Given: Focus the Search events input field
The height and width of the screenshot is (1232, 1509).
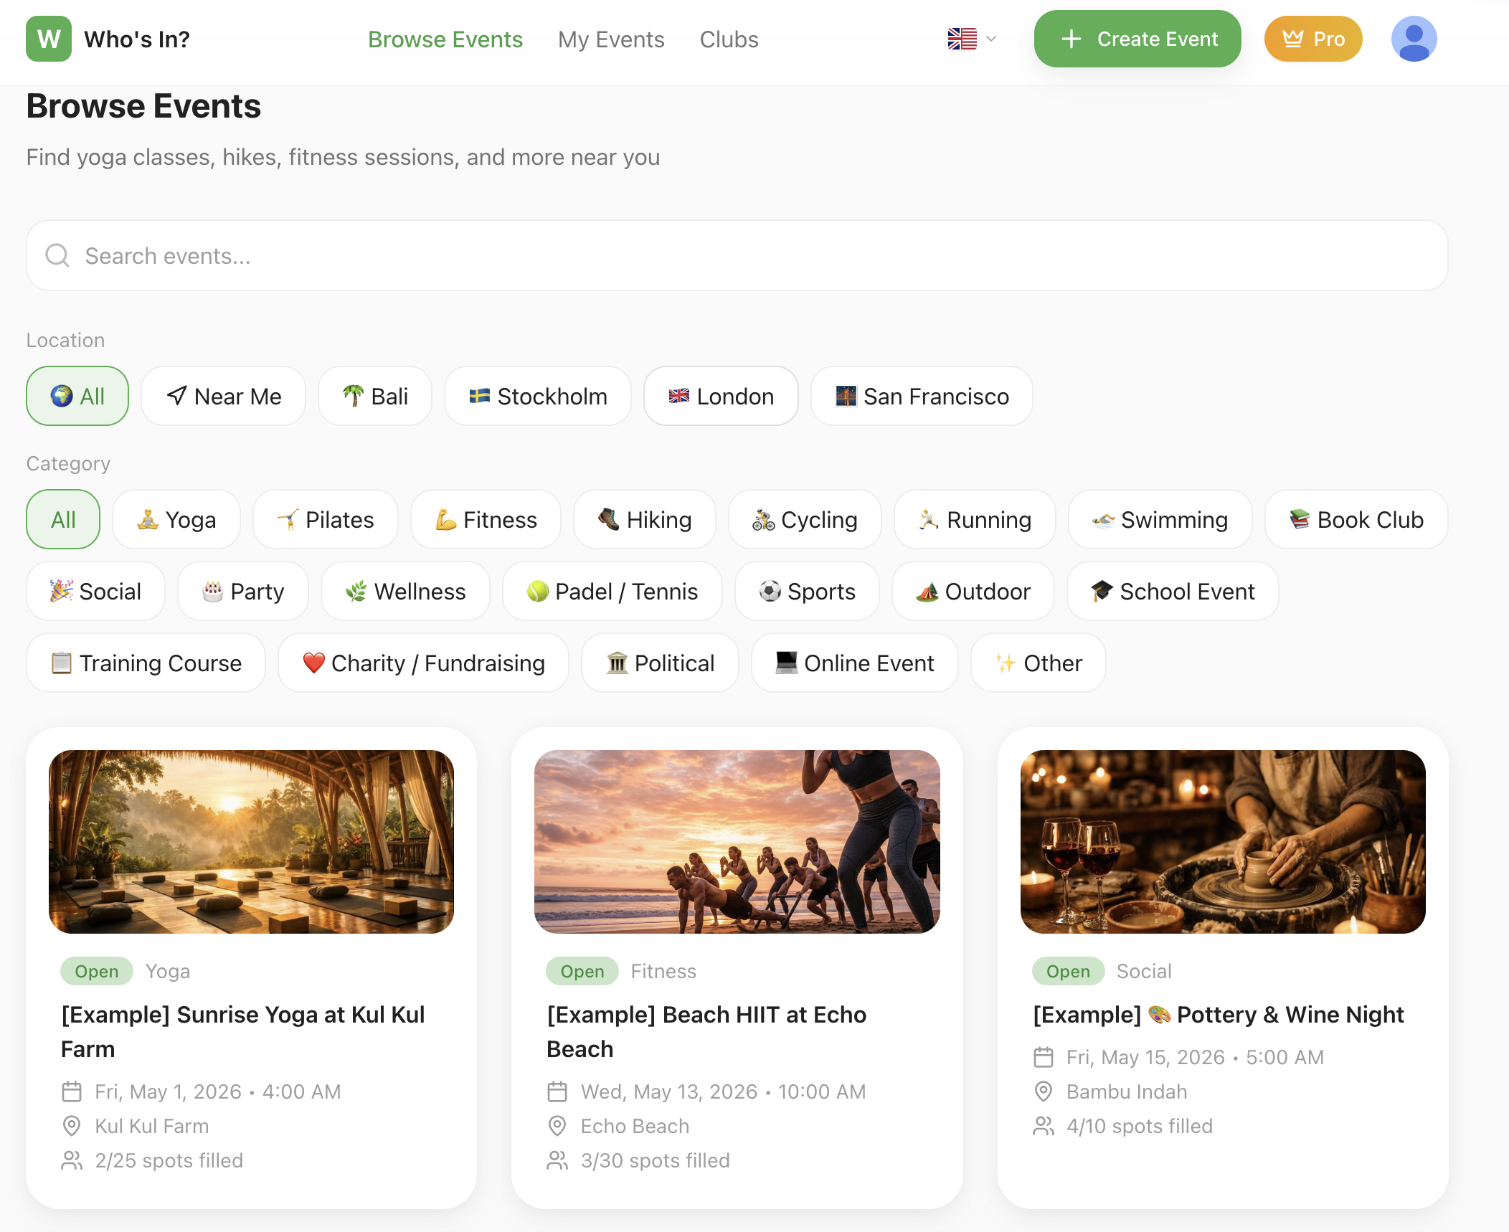Looking at the screenshot, I should point(737,255).
